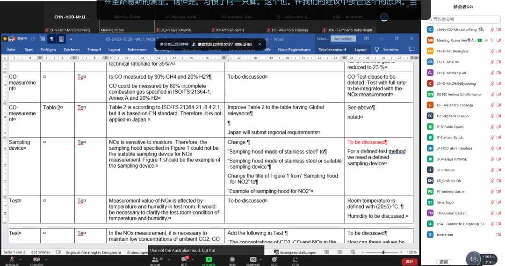Click the Zoom record icon
This screenshot has height=266, width=505.
click(x=232, y=259)
